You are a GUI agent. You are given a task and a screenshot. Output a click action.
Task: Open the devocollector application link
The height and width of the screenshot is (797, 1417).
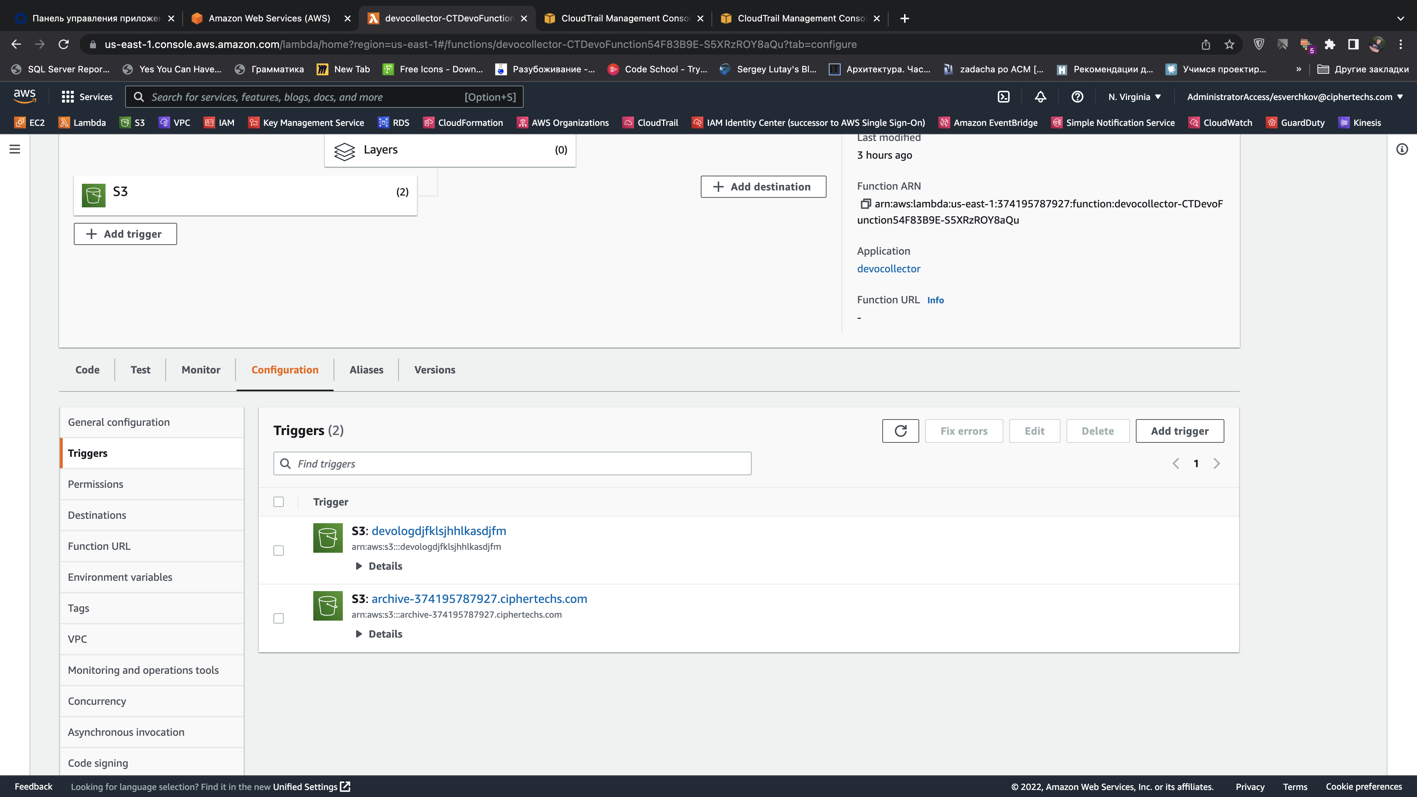tap(888, 268)
